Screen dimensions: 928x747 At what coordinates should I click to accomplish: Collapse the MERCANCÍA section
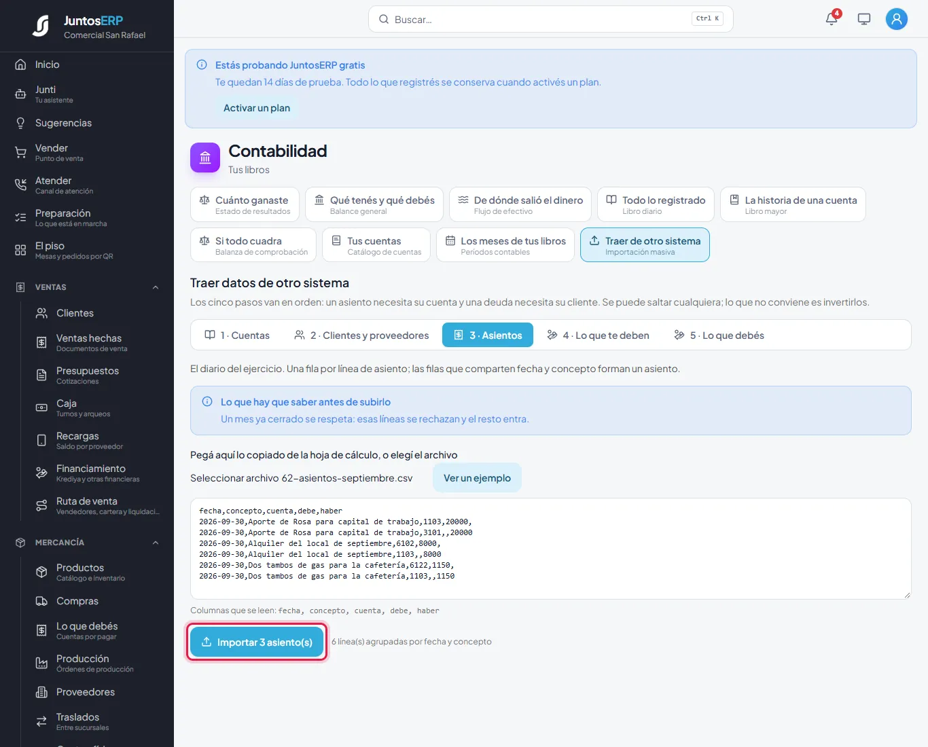(87, 543)
